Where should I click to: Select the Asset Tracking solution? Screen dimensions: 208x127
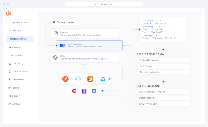(163, 98)
